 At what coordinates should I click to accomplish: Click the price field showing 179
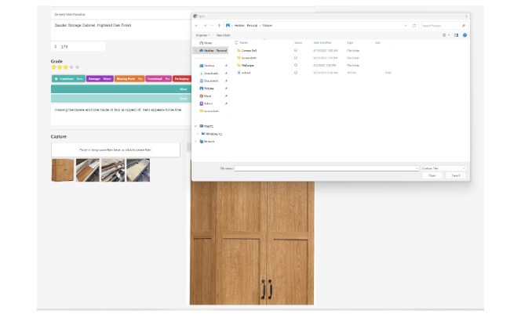[x=78, y=47]
